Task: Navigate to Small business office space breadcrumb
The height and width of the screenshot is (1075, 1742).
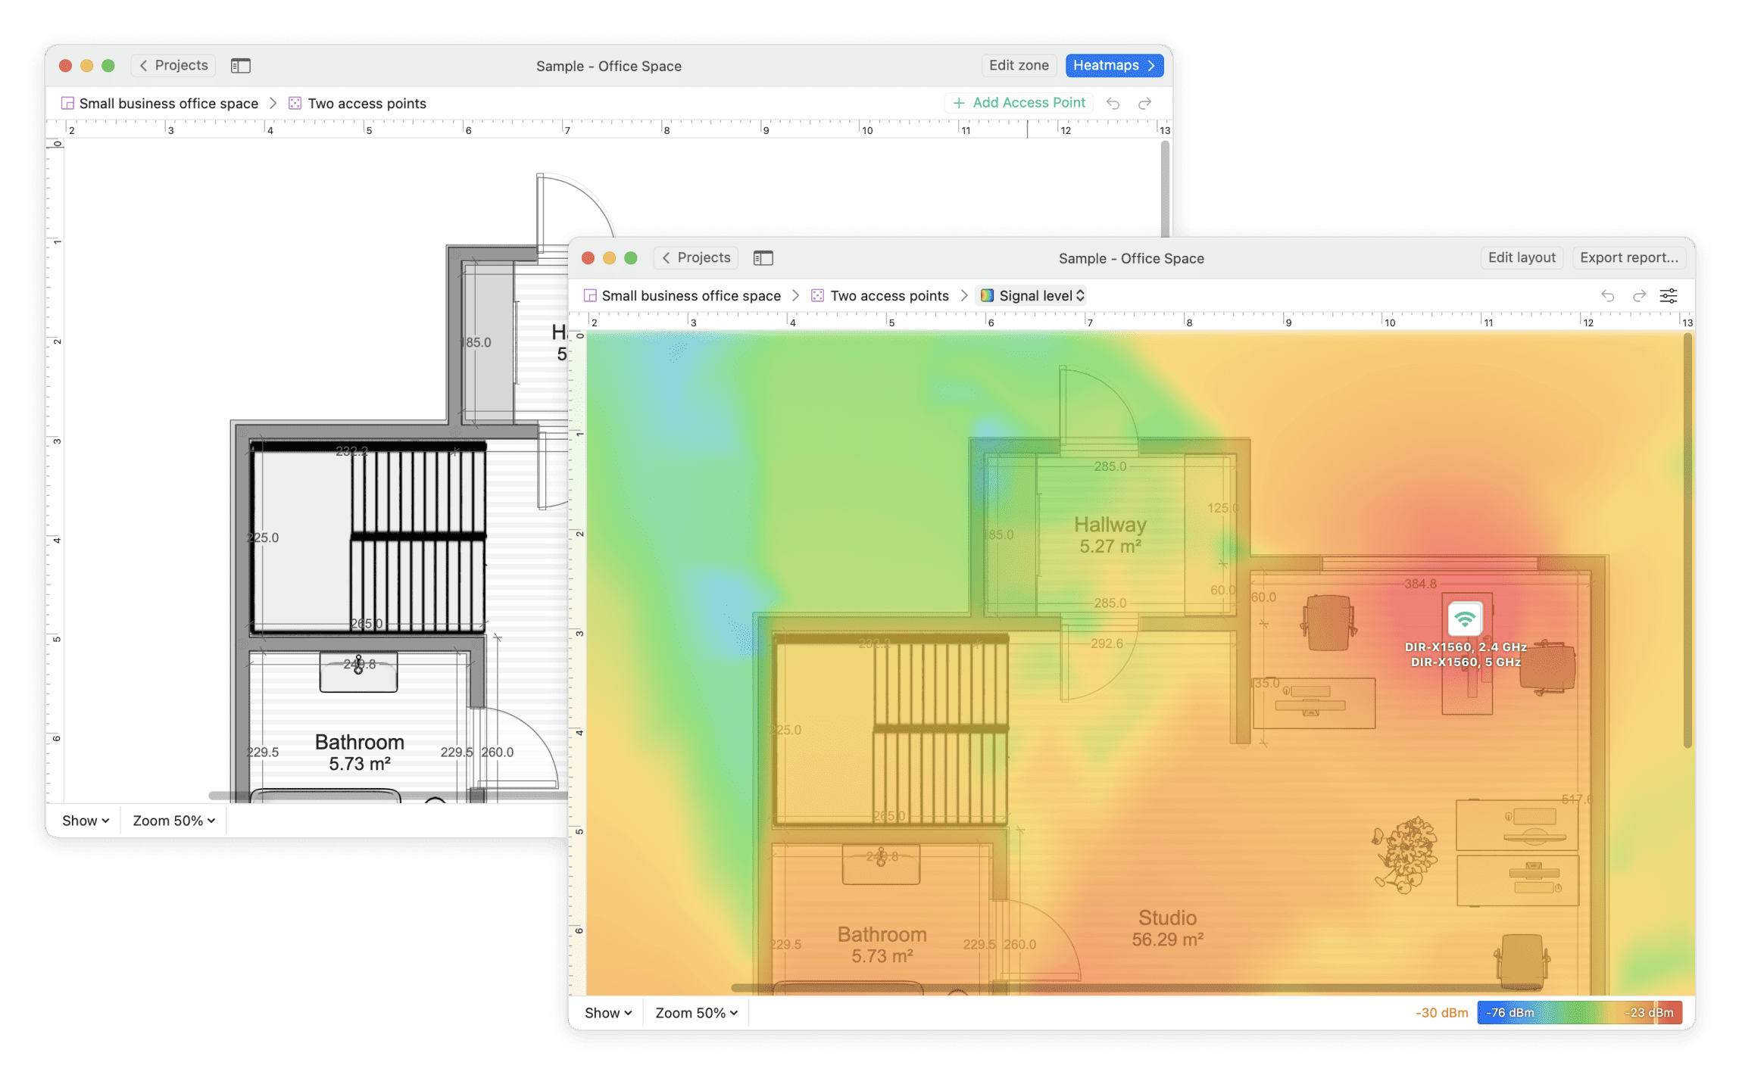Action: pos(691,295)
